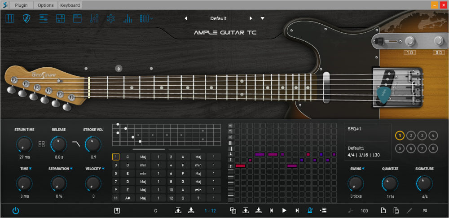The width and height of the screenshot is (449, 218).
Task: Open the Options menu
Action: pyautogui.click(x=45, y=5)
